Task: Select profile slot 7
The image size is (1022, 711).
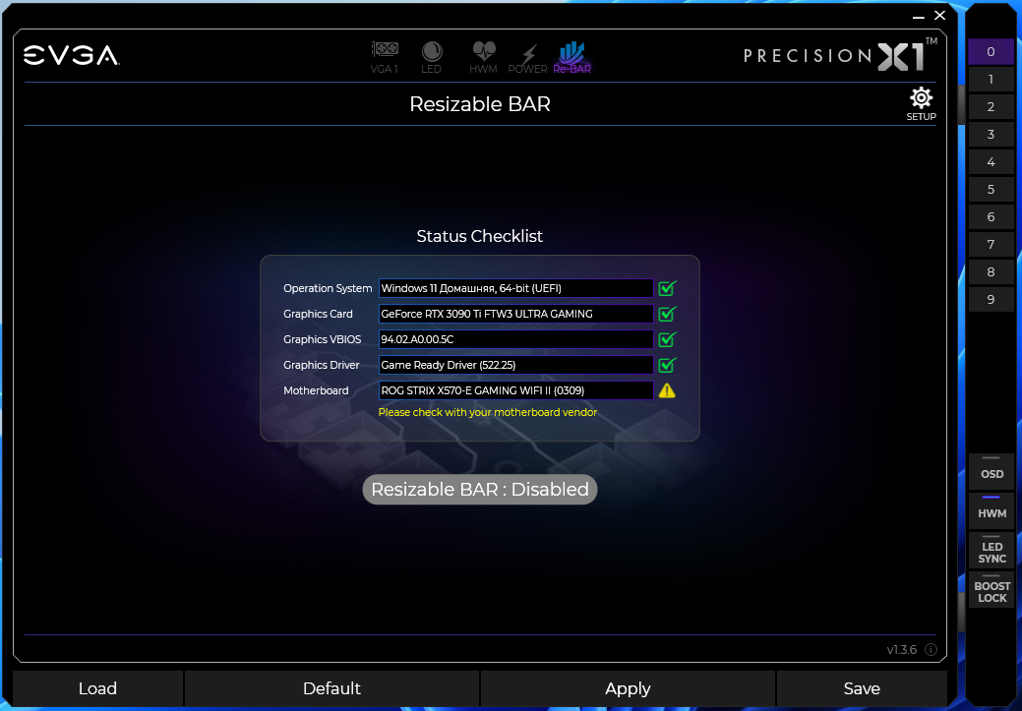Action: (991, 245)
